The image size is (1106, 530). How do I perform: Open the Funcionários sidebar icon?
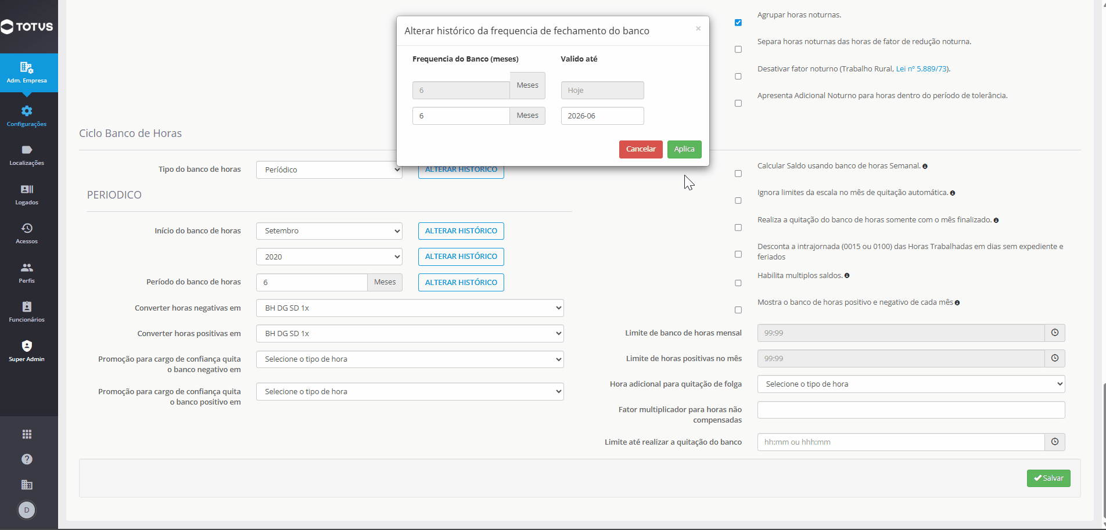[27, 307]
